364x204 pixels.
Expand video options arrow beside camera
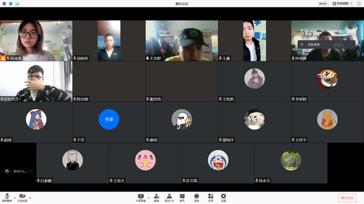[x=30, y=198]
